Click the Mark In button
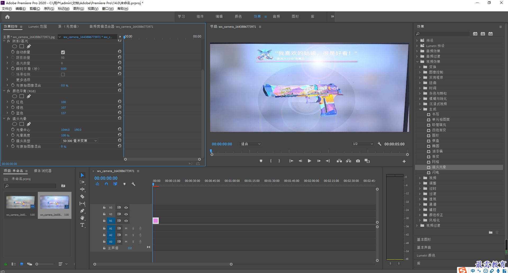The image size is (508, 273). [271, 161]
